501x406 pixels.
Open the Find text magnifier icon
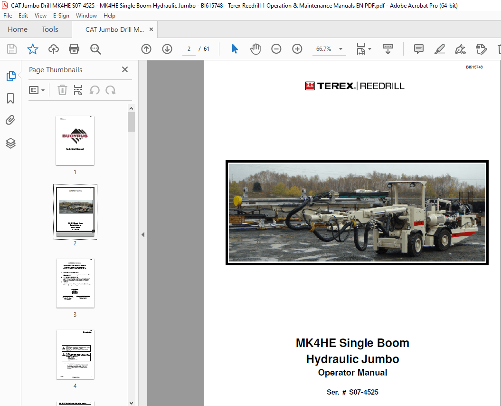coord(95,49)
